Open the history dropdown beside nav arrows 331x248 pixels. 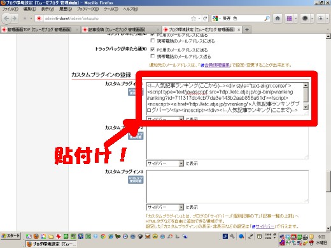tap(31, 18)
